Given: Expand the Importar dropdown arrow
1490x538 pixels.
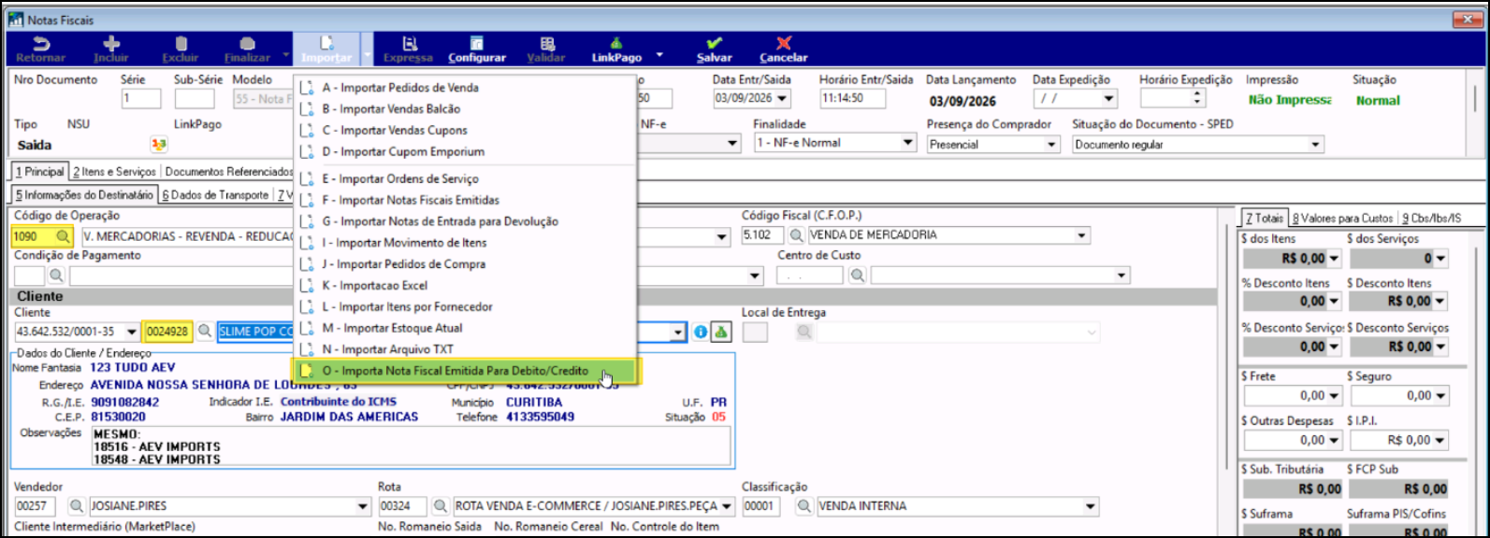Looking at the screenshot, I should [368, 55].
